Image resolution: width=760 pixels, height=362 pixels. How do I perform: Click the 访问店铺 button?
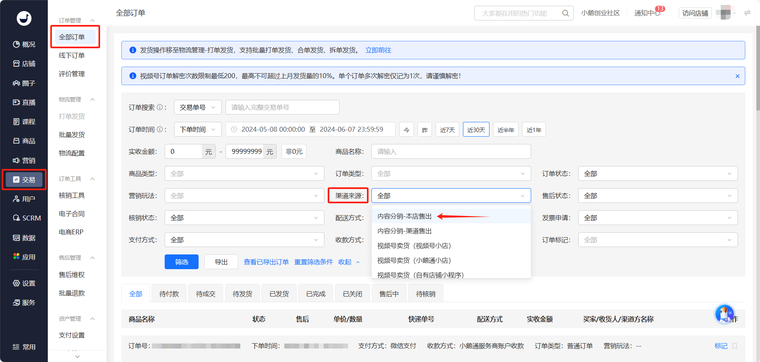(695, 13)
